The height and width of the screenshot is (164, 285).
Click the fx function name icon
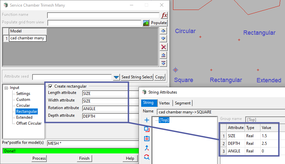164,16
